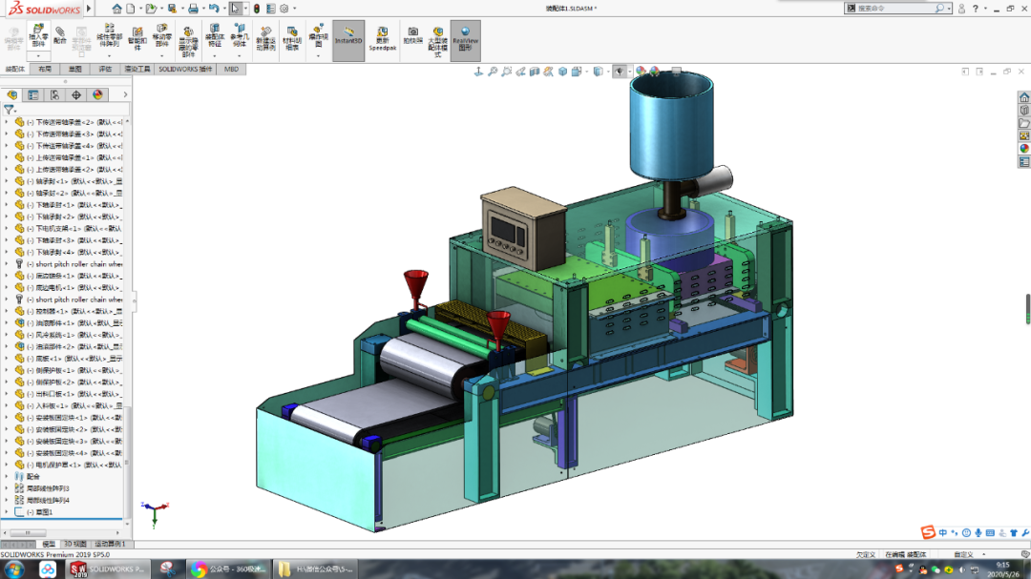Open the SOLIDWORKS menu flyout arrow
Screen dimensions: 1031x579
pyautogui.click(x=89, y=9)
